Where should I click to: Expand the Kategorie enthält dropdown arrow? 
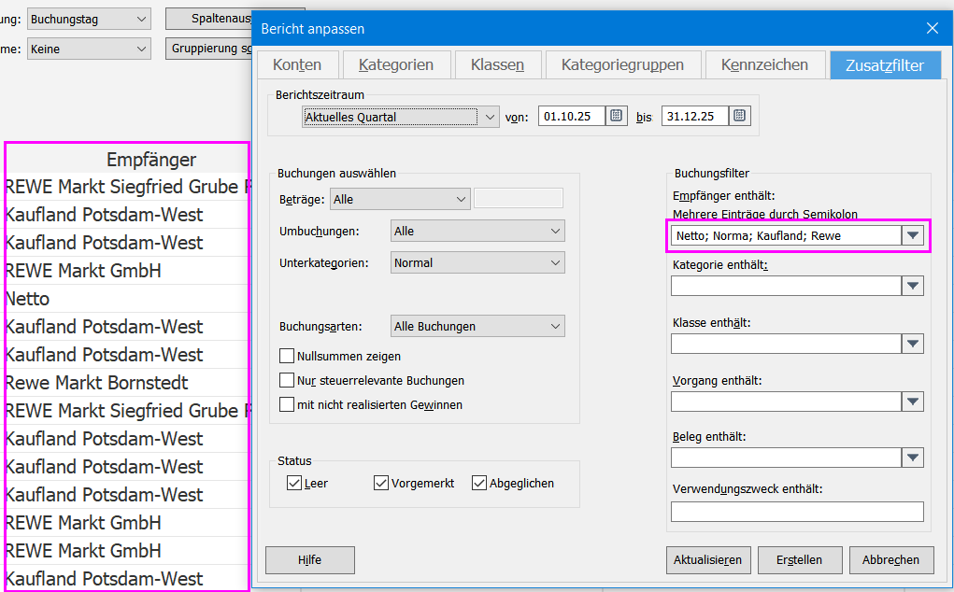coord(913,286)
